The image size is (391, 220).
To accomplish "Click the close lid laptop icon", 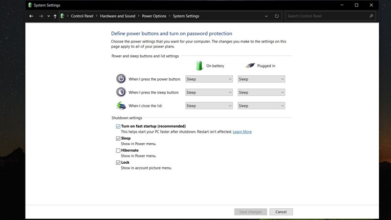I will point(121,106).
